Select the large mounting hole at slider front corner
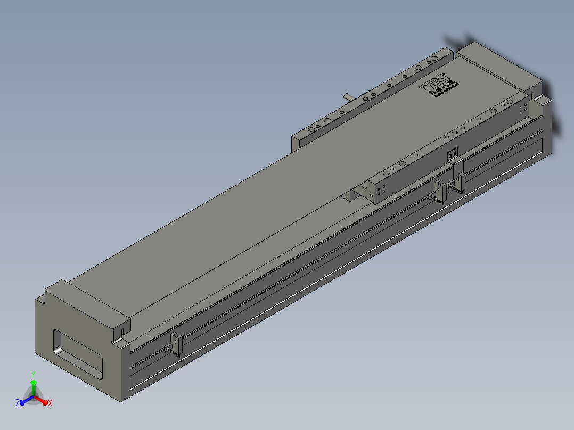Viewport: 574px width, 430px height. tap(386, 173)
